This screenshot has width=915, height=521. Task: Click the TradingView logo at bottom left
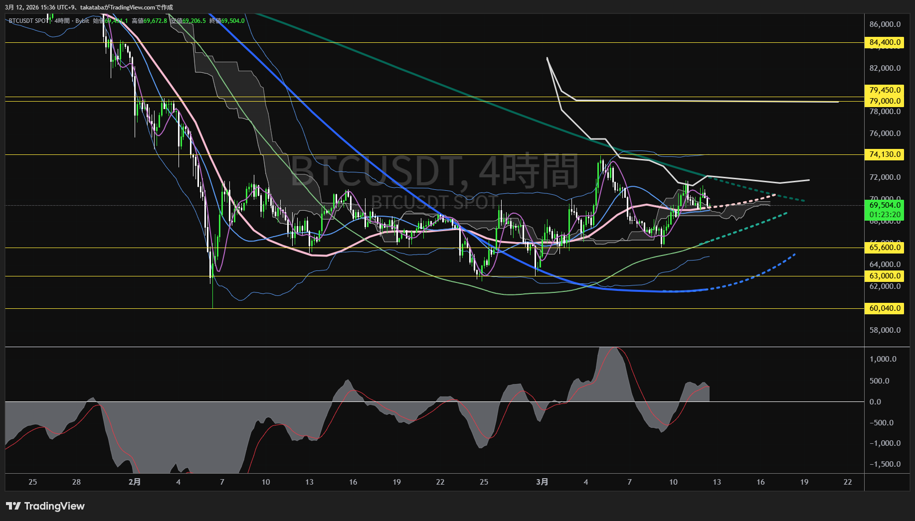tap(45, 506)
